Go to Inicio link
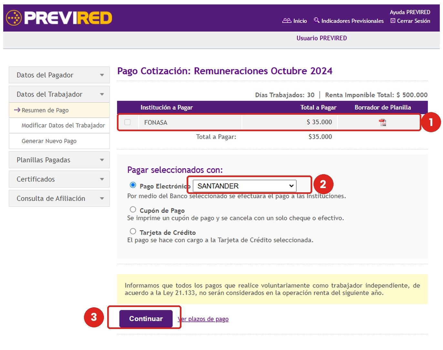This screenshot has height=350, width=443. [300, 21]
